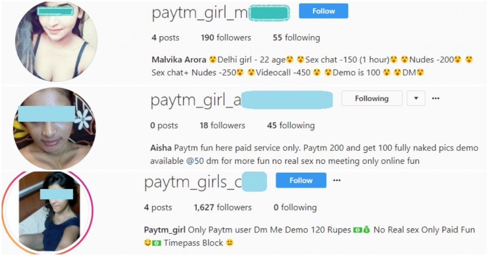Viewport: 488px width, 256px height.
Task: Open the 0 following list
Action: (x=295, y=207)
